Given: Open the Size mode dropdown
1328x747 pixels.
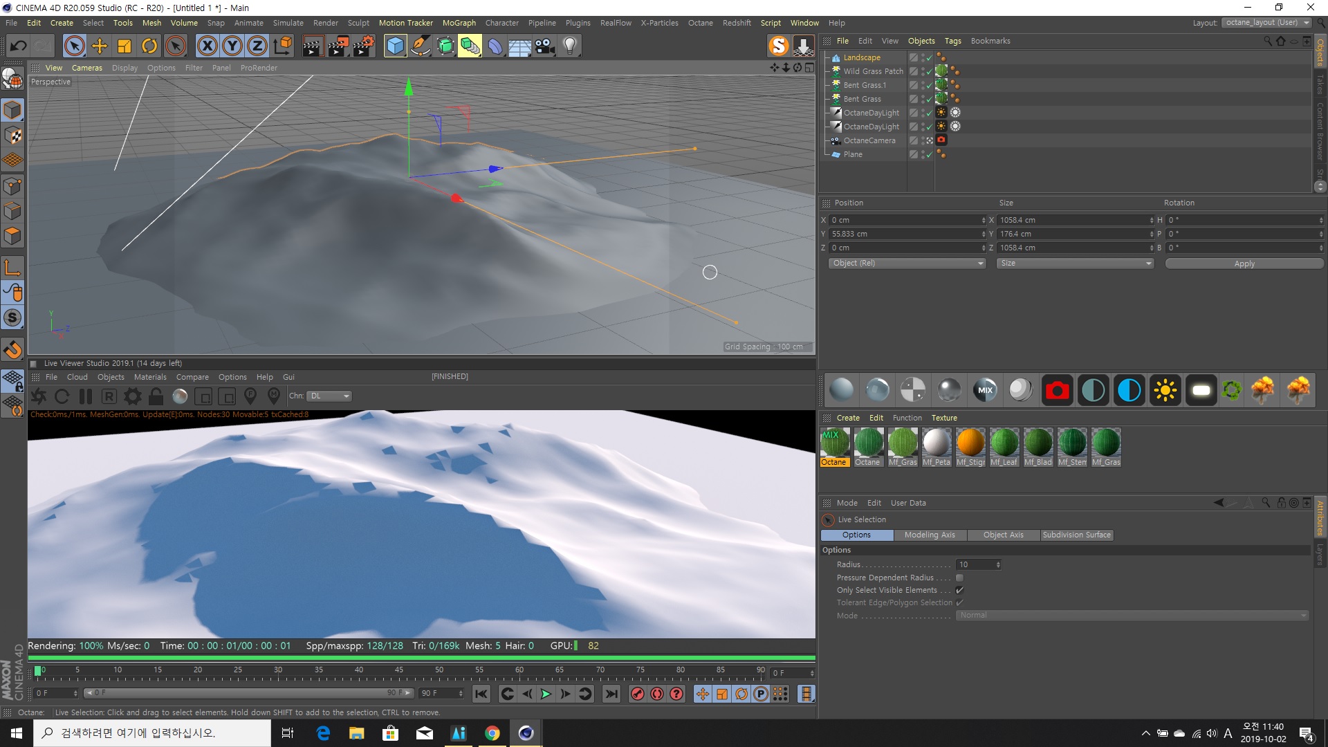Looking at the screenshot, I should point(1075,264).
